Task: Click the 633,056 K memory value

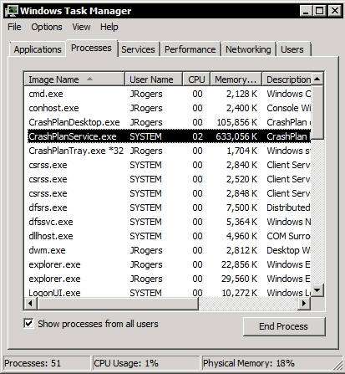Action: pos(236,136)
